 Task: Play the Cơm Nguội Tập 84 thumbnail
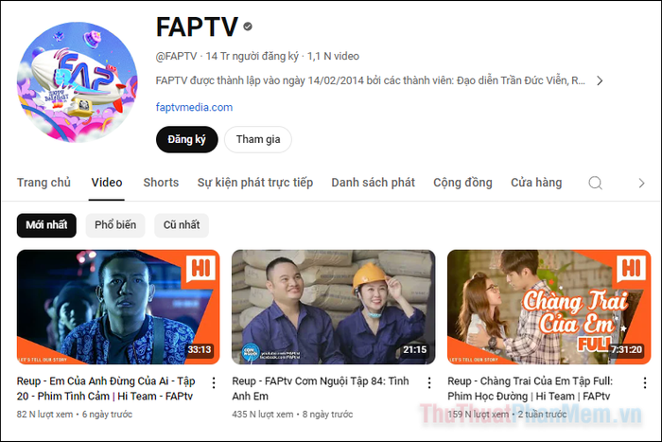point(334,307)
